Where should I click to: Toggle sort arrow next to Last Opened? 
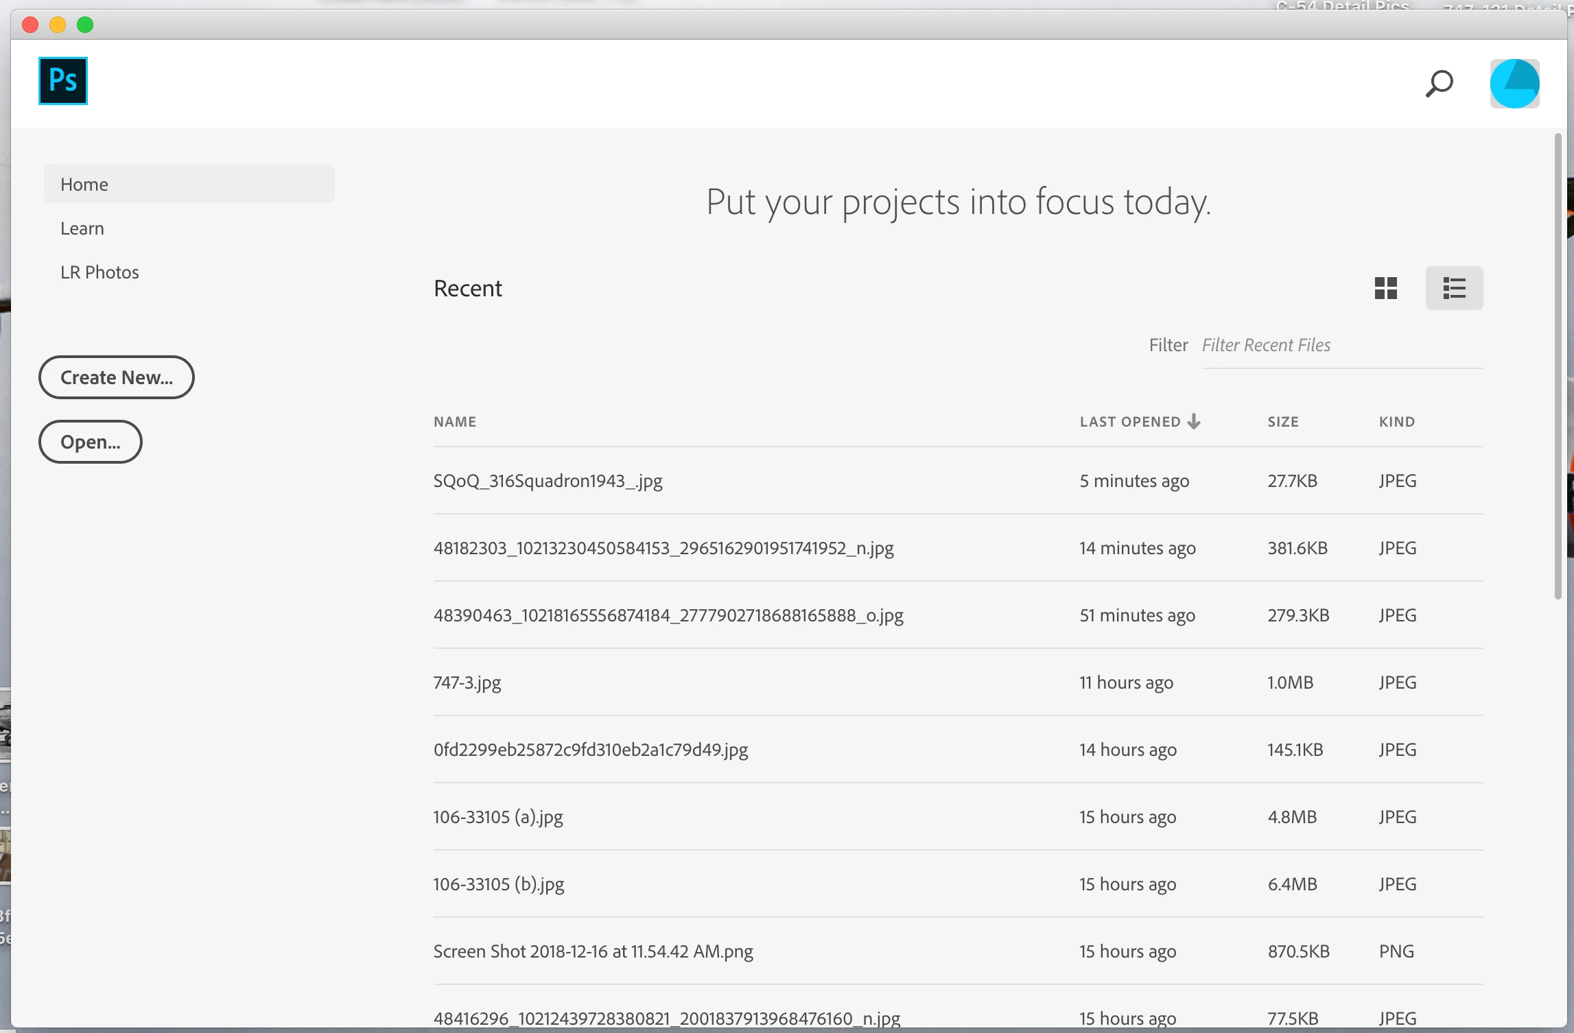click(x=1194, y=421)
